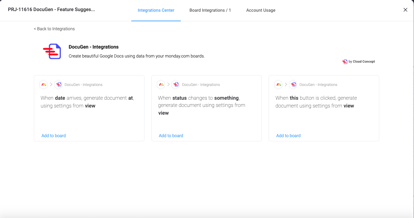414x218 pixels.
Task: Open the Account Usage tab
Action: (x=261, y=10)
